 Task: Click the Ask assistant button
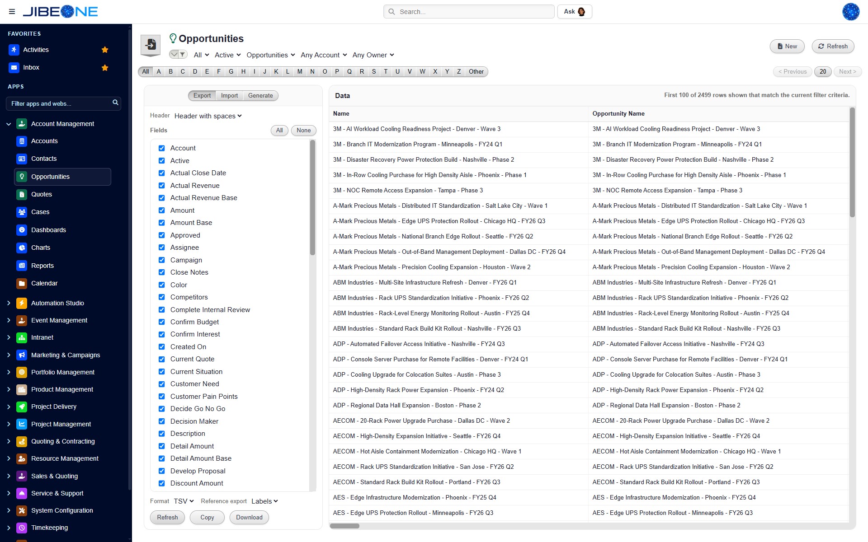tap(575, 12)
